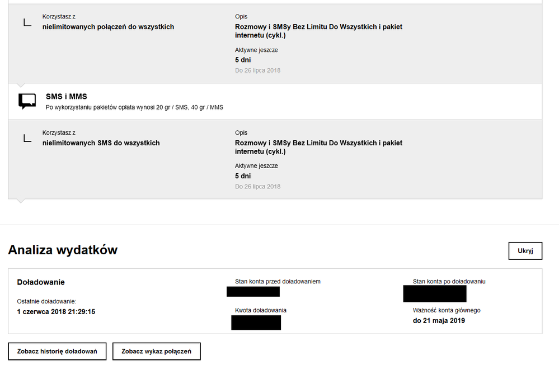
Task: Click the L-shaped icon beside unlimited calls entry
Action: [27, 22]
